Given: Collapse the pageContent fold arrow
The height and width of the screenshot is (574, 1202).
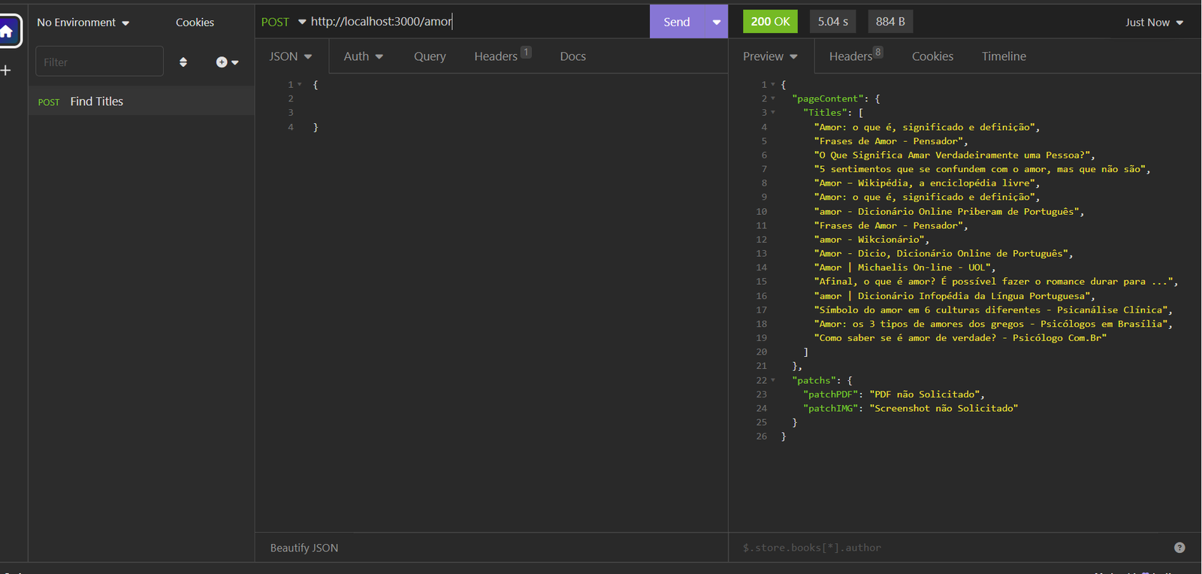Looking at the screenshot, I should [772, 98].
